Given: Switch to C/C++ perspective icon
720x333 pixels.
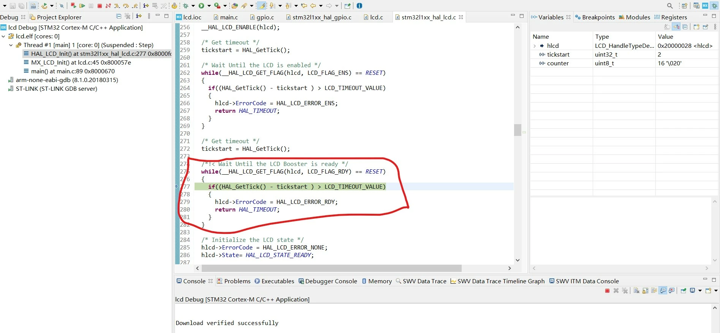Looking at the screenshot, I should pos(696,6).
